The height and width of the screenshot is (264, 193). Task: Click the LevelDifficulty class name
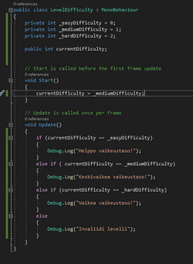[72, 10]
